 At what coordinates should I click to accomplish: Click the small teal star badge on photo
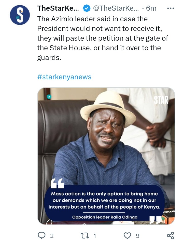(49, 97)
